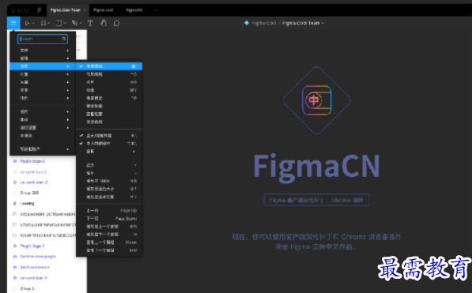Viewport: 476px width, 293px height.
Task: Click group icon beside Group 200 layer
Action: coord(15,193)
